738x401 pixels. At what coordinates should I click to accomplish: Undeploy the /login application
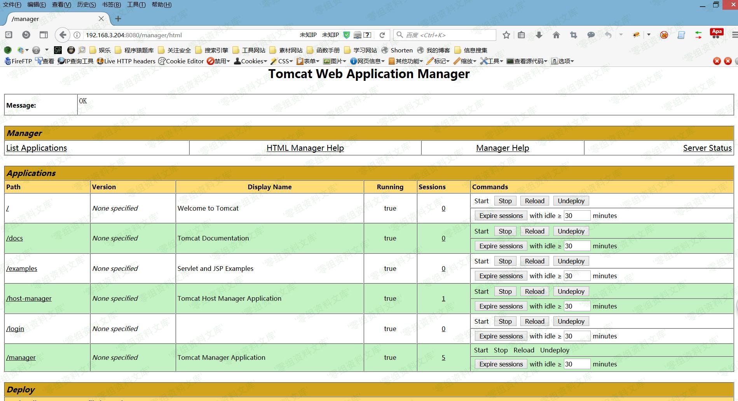571,321
